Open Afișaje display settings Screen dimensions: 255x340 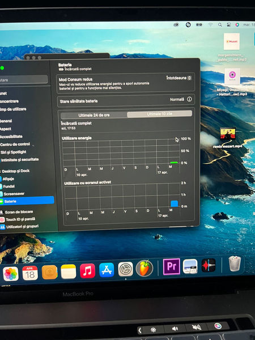(8, 179)
